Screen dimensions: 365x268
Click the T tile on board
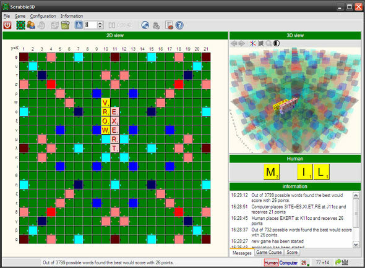pyautogui.click(x=115, y=148)
